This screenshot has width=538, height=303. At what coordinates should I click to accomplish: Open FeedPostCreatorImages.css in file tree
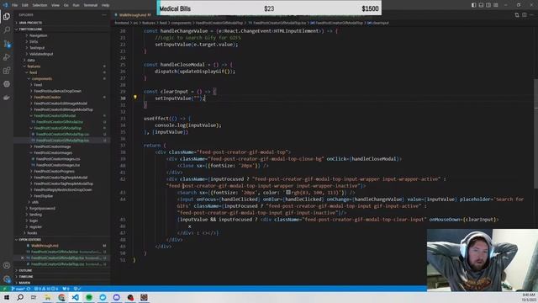(x=58, y=159)
